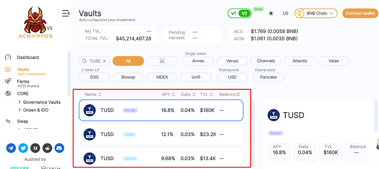Click the BNB Chain logo icon

coord(299,13)
